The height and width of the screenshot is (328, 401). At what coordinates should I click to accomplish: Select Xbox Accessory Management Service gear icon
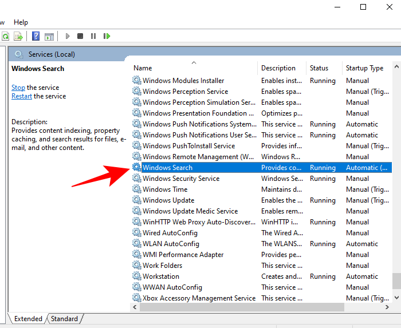[136, 298]
